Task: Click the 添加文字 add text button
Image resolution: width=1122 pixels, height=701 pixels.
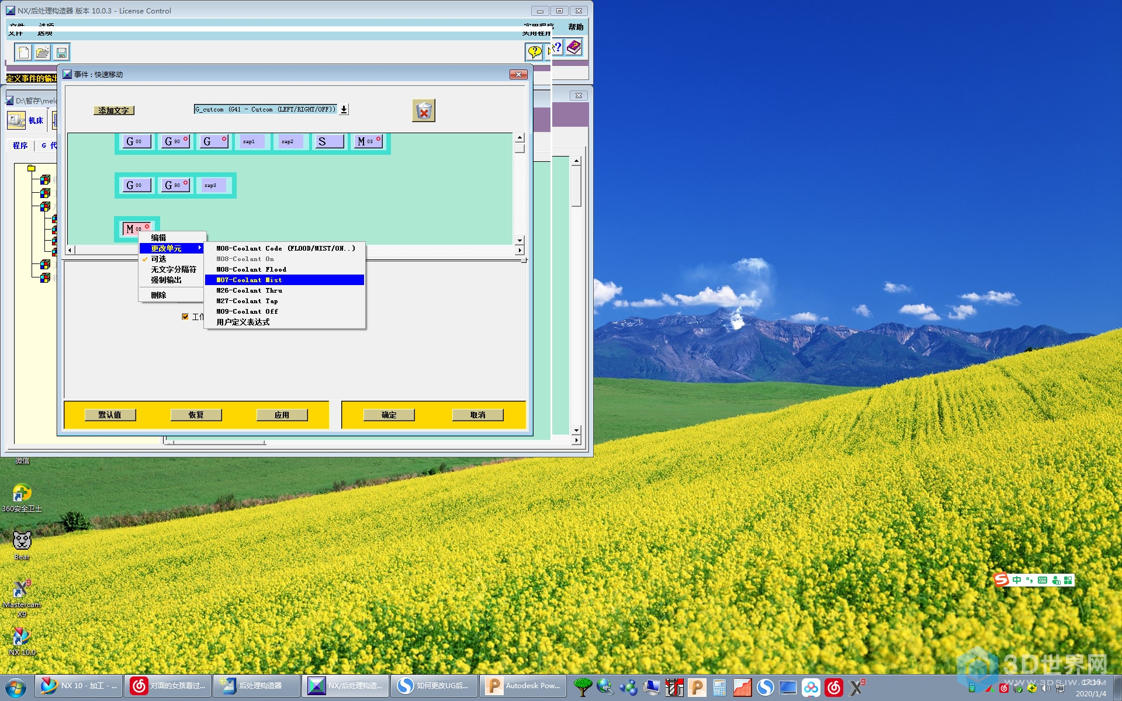Action: click(x=114, y=110)
